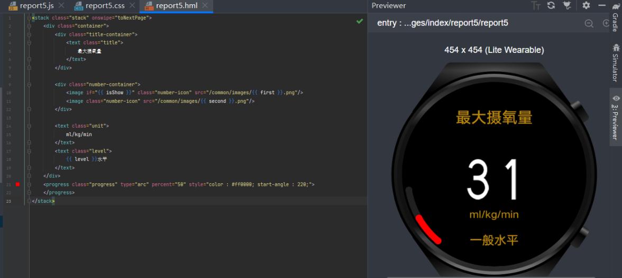Close the report5.hml tab

[204, 6]
